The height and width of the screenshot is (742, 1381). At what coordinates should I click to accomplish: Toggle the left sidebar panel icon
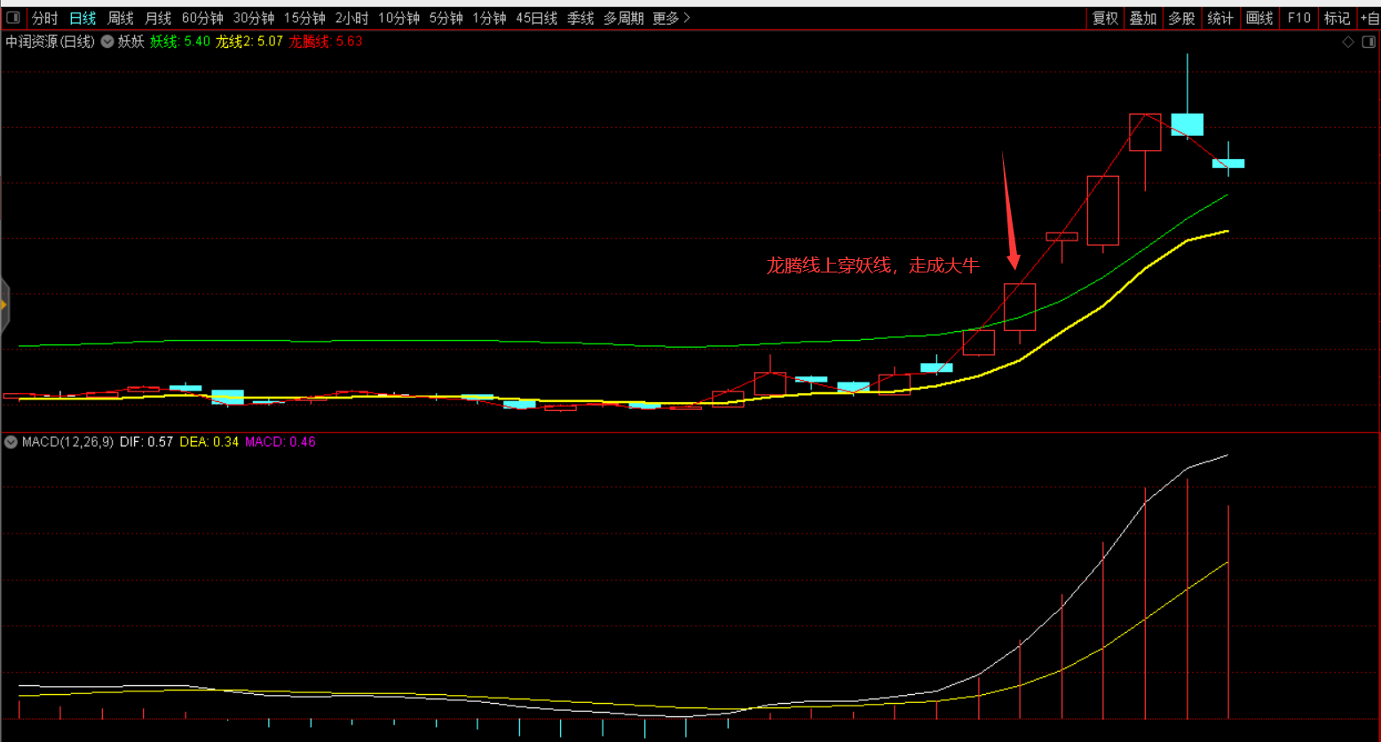click(x=13, y=18)
